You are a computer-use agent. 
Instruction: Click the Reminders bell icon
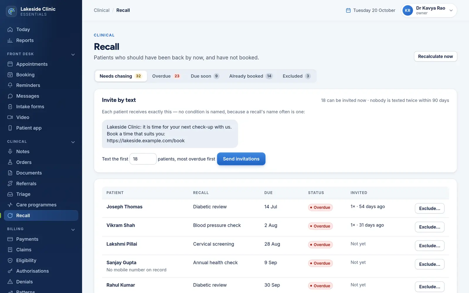point(10,85)
